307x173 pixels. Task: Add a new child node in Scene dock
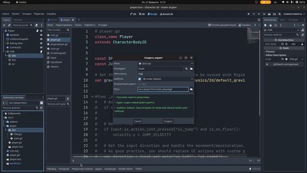tap(4, 25)
